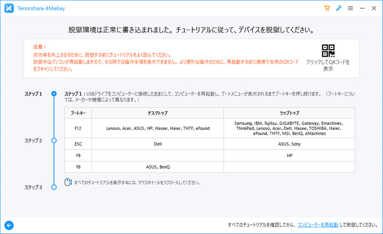Show the QR code by clicking its icon

tap(328, 51)
